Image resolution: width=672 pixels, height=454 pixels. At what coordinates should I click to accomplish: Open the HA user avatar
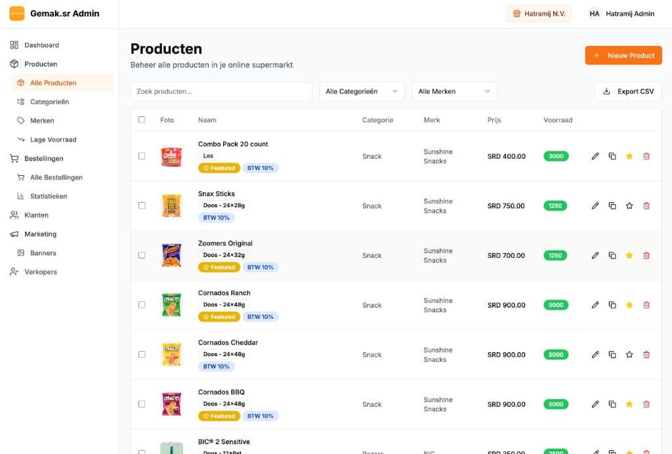[595, 14]
